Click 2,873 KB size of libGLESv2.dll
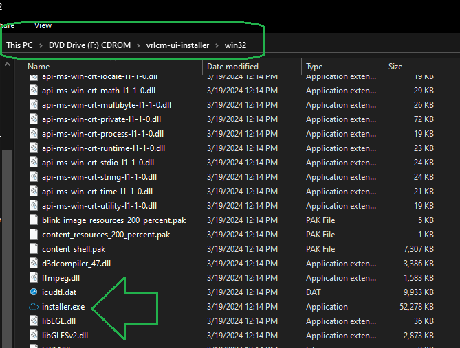460x348 pixels. click(419, 336)
